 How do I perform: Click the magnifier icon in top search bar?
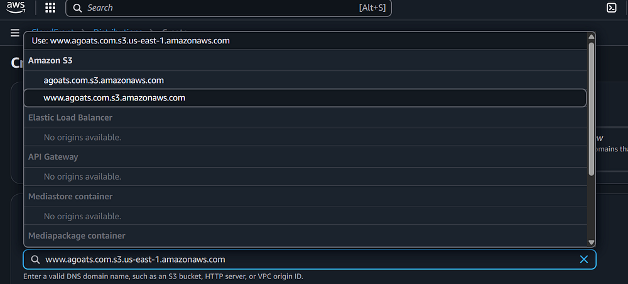77,8
